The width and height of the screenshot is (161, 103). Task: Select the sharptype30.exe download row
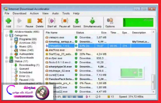pos(98,67)
